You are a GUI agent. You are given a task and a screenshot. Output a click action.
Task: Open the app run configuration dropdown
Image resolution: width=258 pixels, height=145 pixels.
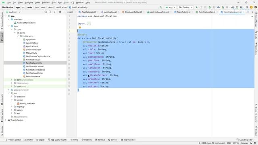click(x=170, y=7)
